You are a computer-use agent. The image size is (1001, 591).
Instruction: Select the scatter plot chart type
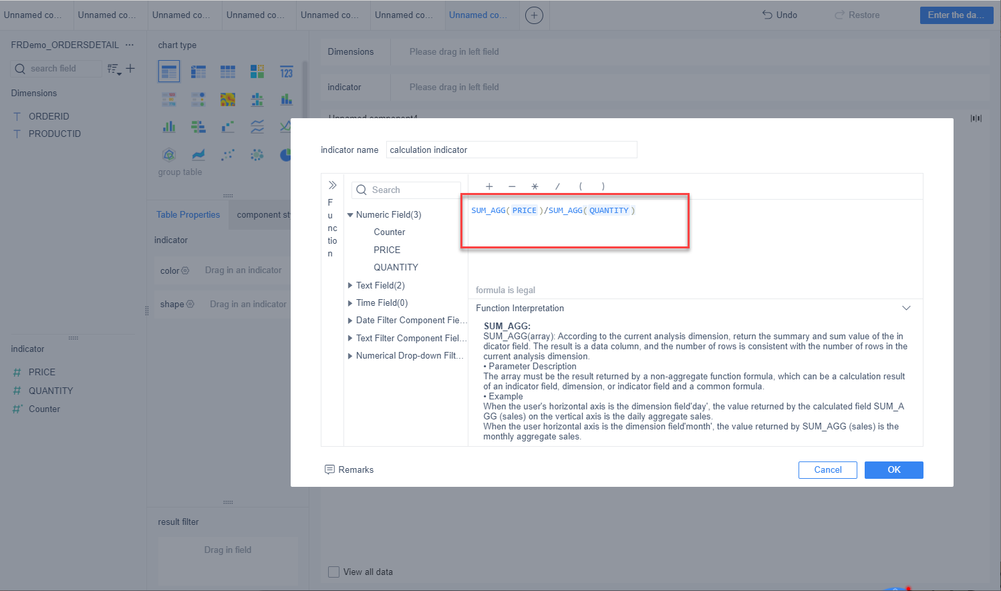(x=227, y=155)
